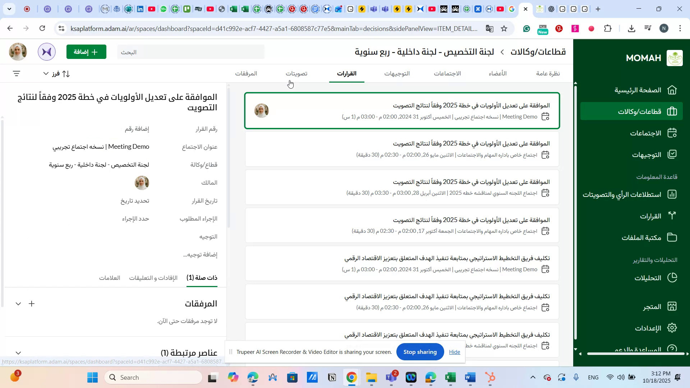Open the الإفادات والتعليقات tab

153,278
